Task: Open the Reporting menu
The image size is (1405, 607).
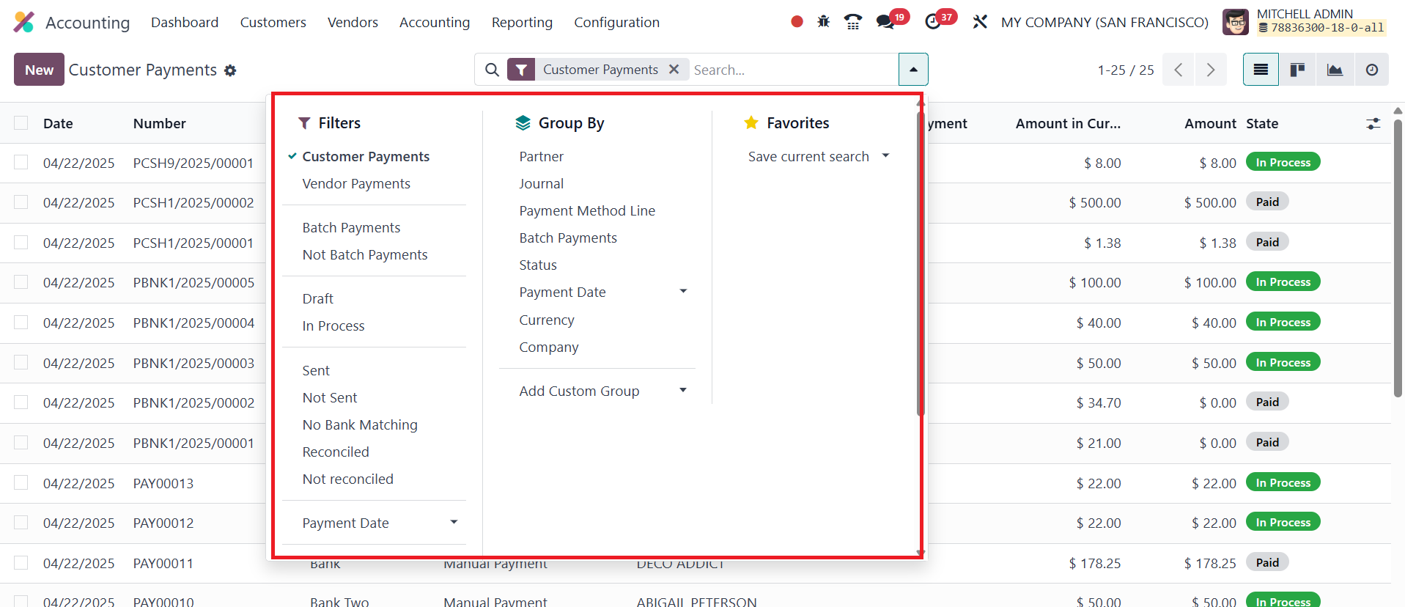Action: 522,22
